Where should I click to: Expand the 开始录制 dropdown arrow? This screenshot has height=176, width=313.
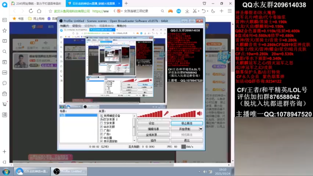pyautogui.click(x=201, y=129)
